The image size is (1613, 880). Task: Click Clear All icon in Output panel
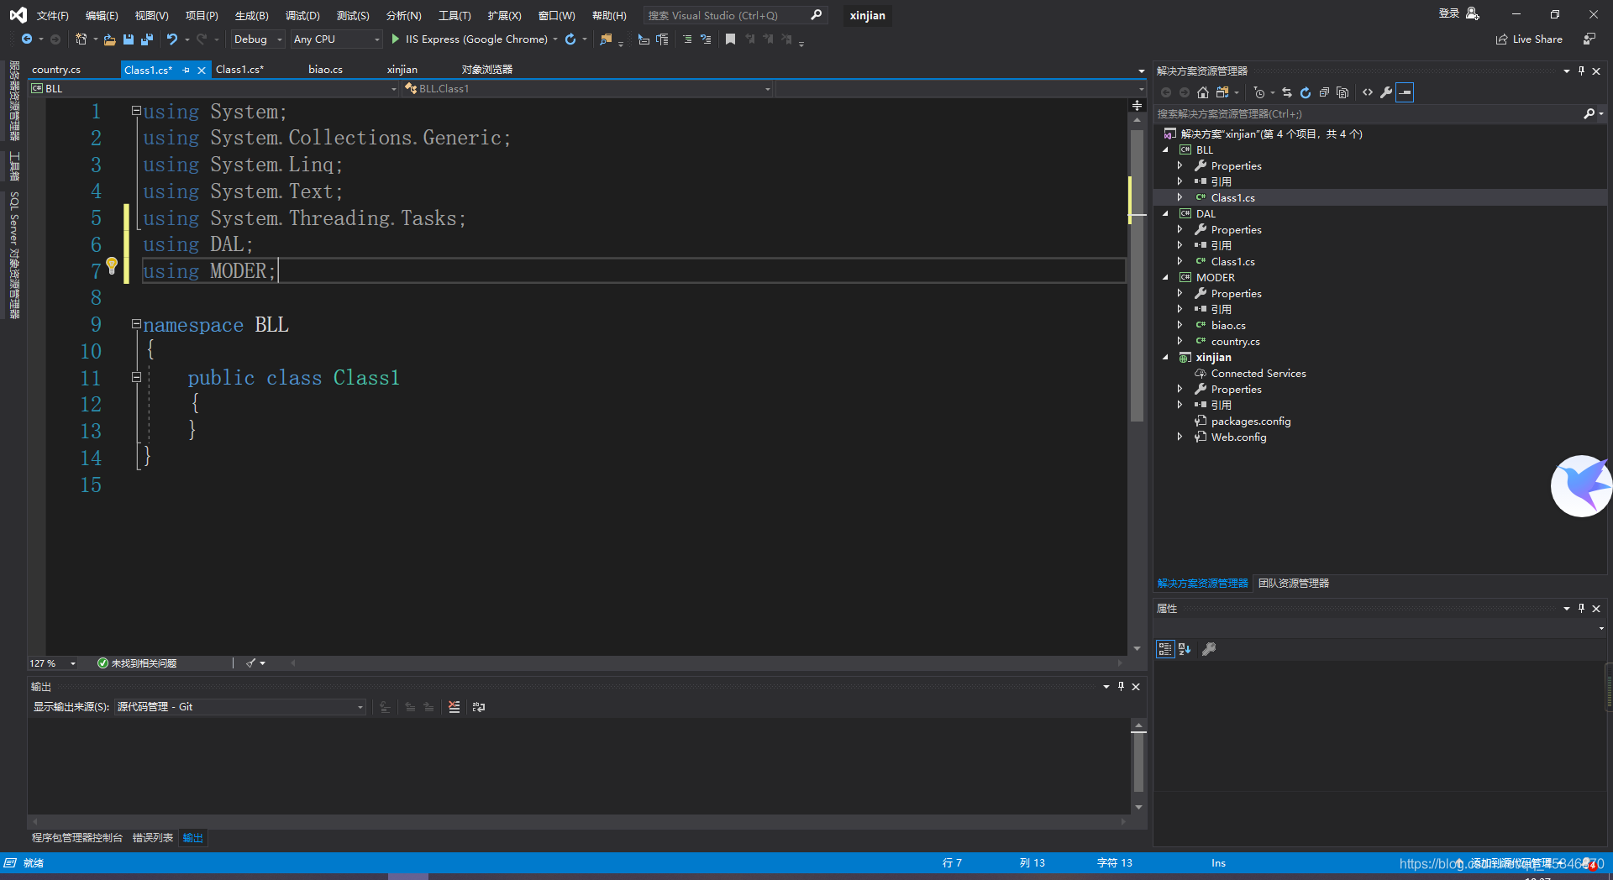click(x=454, y=707)
